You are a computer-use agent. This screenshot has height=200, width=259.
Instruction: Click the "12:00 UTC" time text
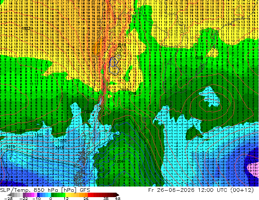212,190
